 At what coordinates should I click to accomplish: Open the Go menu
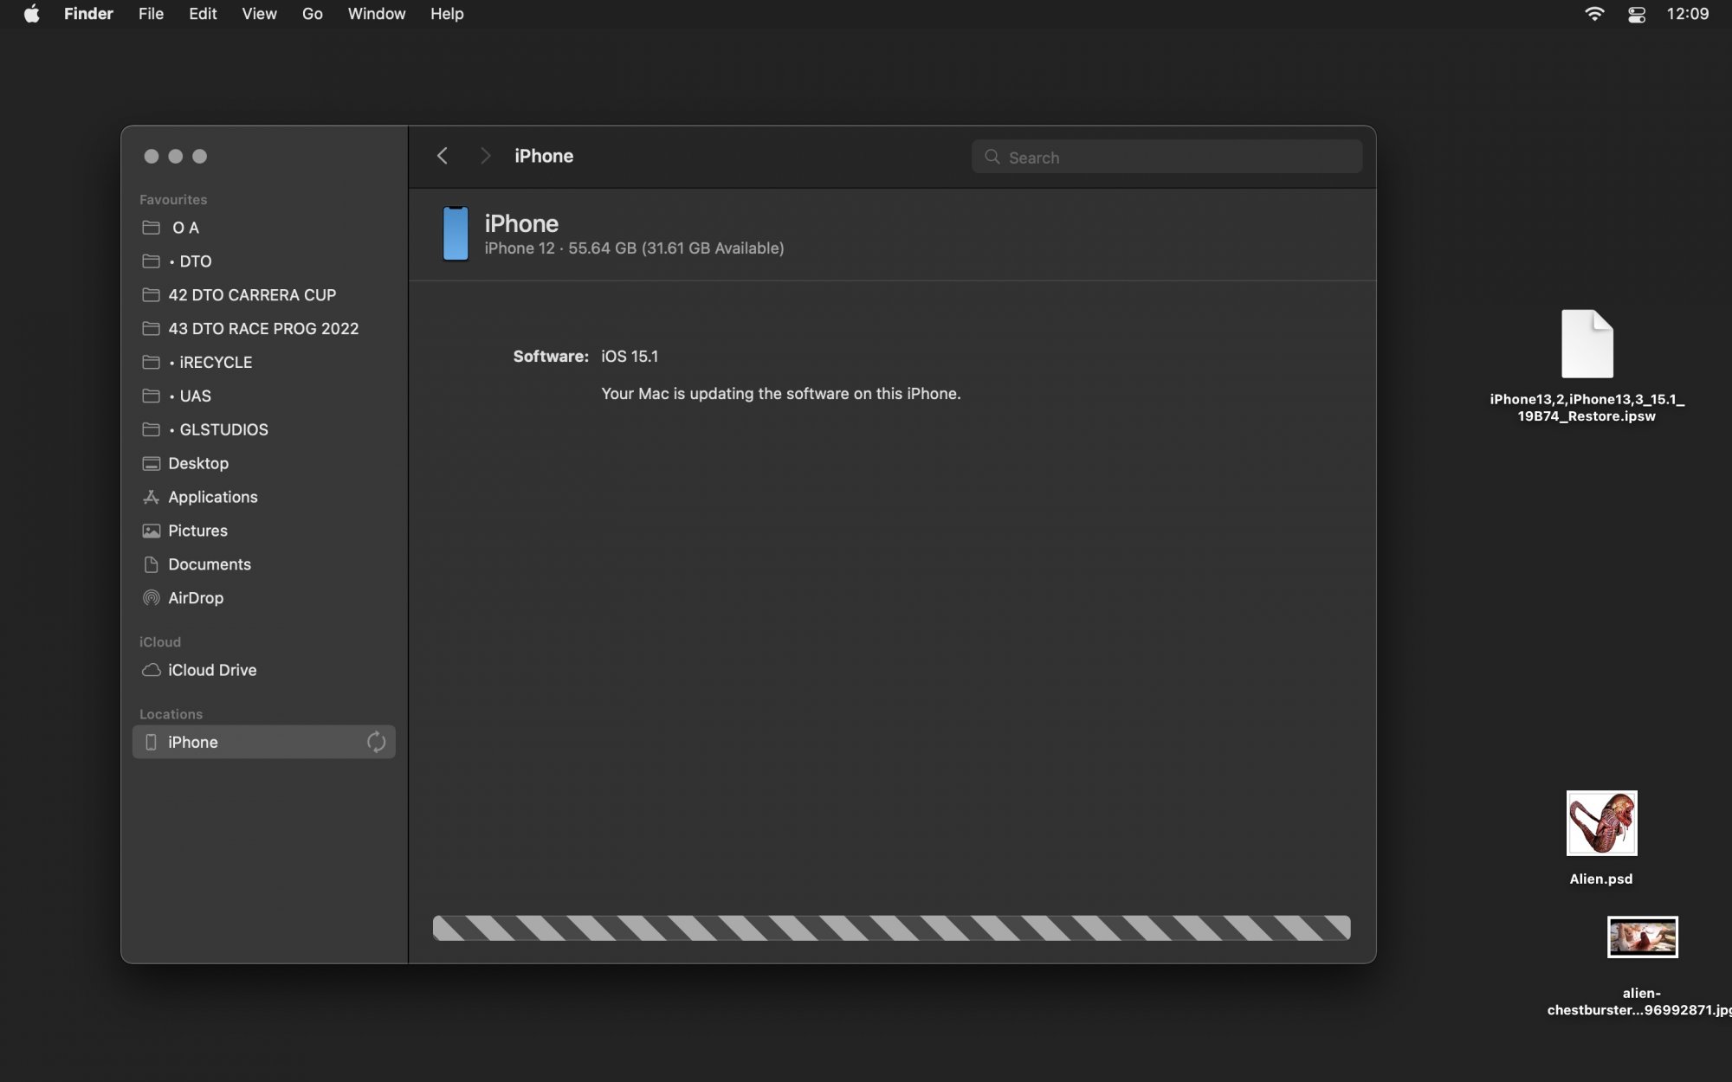coord(312,14)
